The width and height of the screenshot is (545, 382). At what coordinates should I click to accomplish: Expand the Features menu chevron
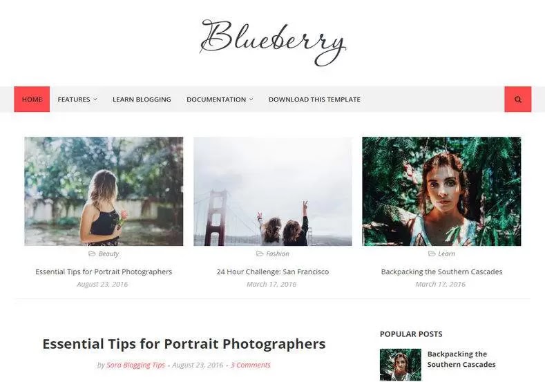pyautogui.click(x=95, y=99)
